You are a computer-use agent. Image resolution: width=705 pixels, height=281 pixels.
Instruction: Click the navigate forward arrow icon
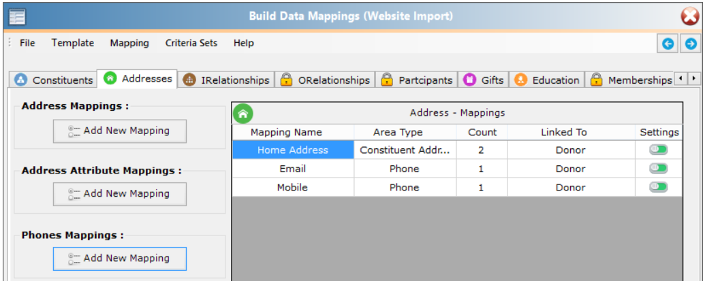(691, 44)
